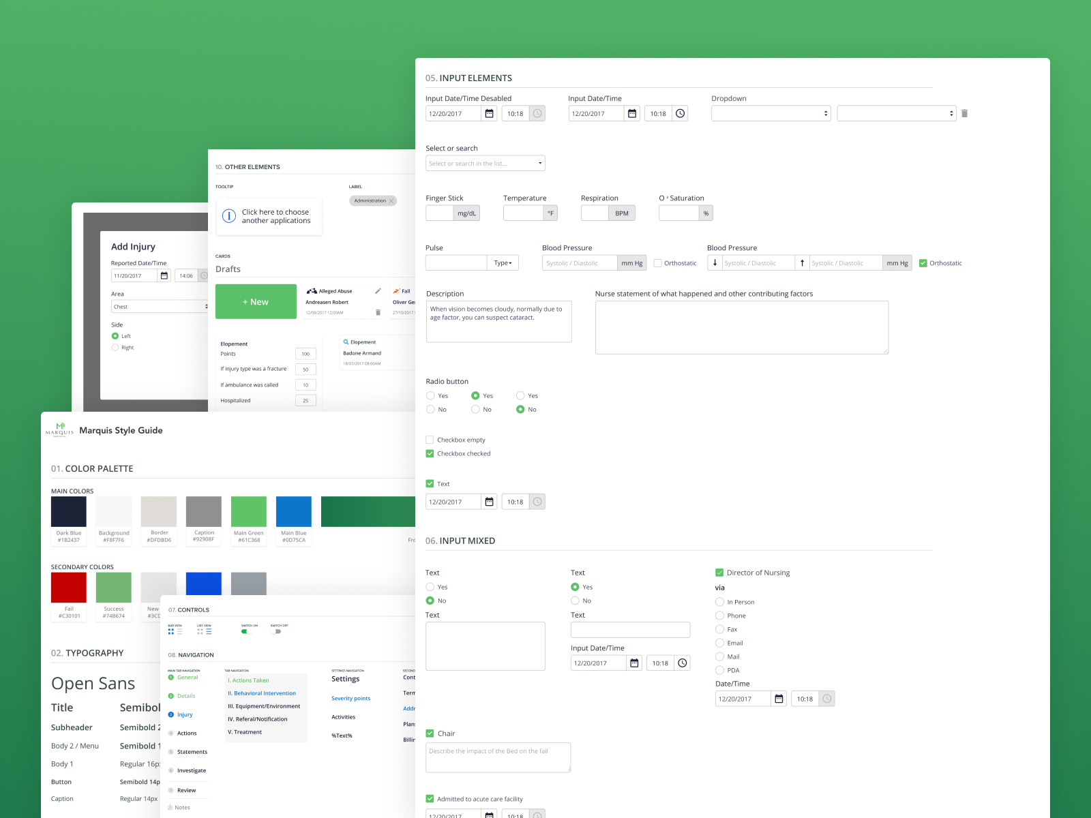The image size is (1091, 818).
Task: Click trash icon beside the Dropdown fields
Action: 964,113
